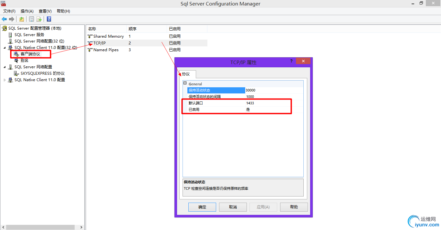This screenshot has width=441, height=230.
Task: Click 已启用 status in Named Pipes row
Action: (175, 50)
